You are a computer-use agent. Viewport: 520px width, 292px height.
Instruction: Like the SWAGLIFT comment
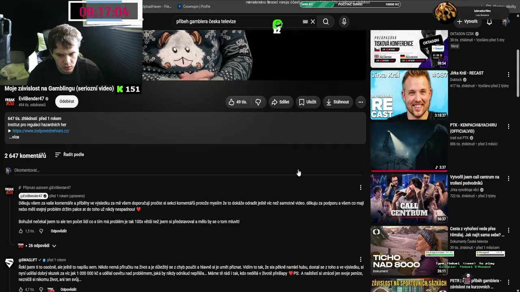click(x=21, y=290)
